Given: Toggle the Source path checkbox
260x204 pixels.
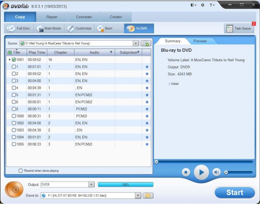Looking at the screenshot, I should click(22, 43).
